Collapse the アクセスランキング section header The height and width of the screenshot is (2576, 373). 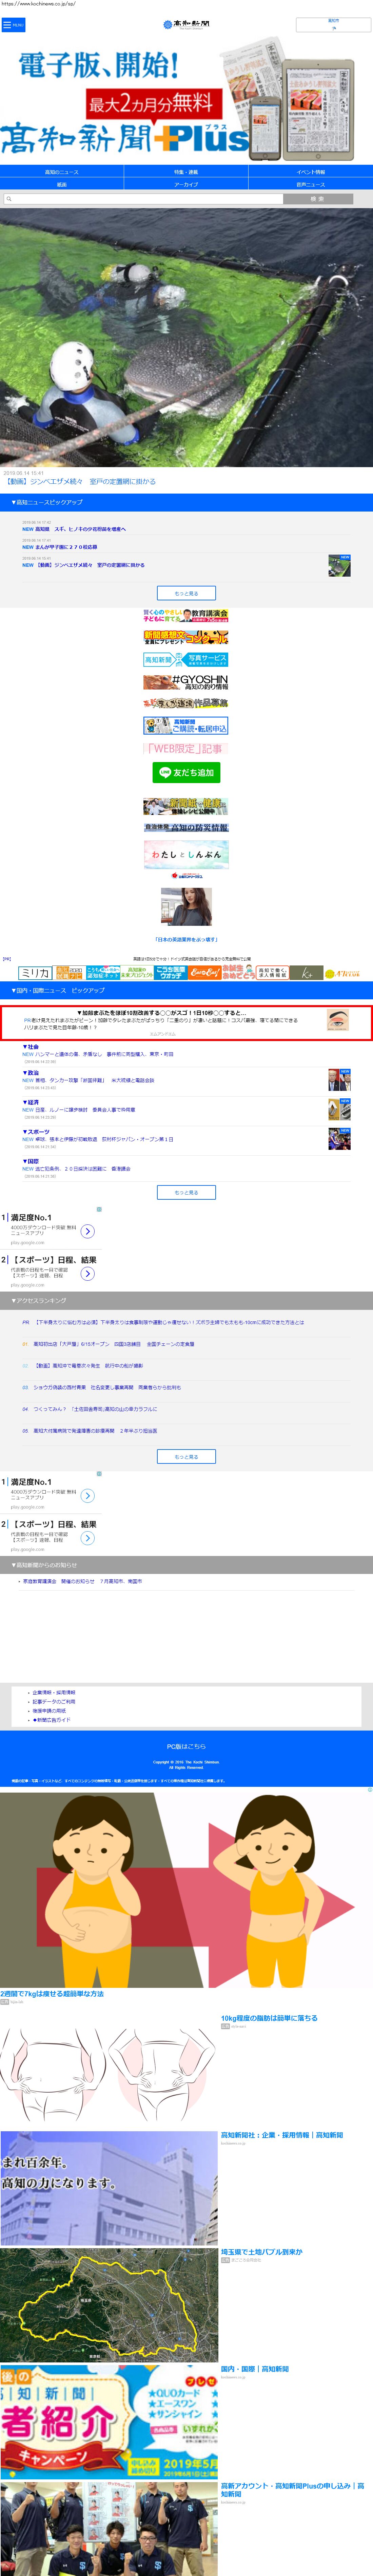point(186,1301)
